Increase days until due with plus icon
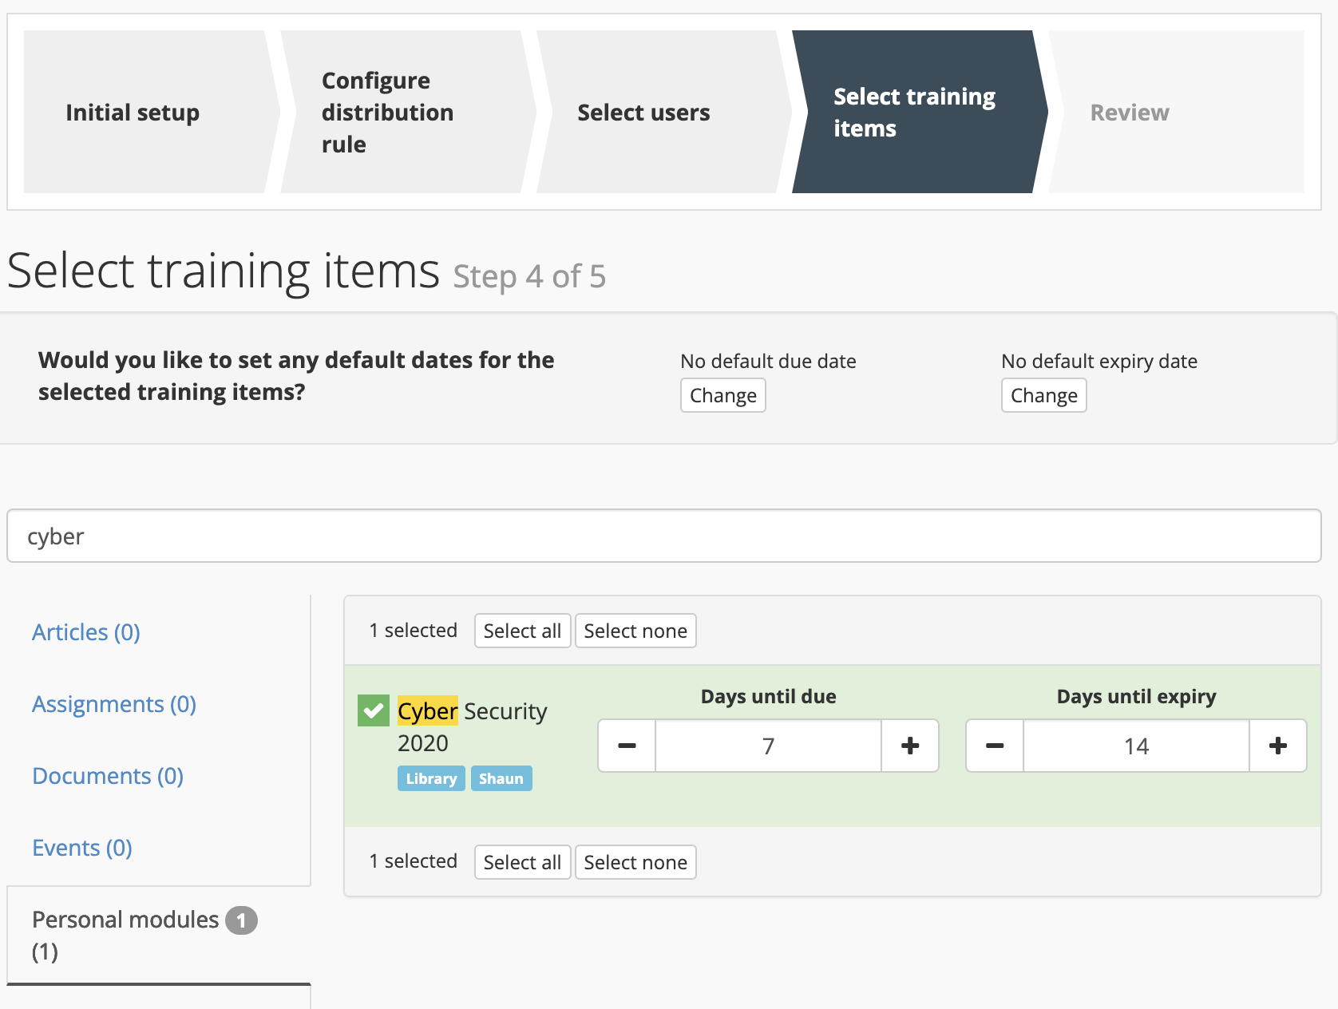This screenshot has height=1009, width=1338. [x=910, y=746]
